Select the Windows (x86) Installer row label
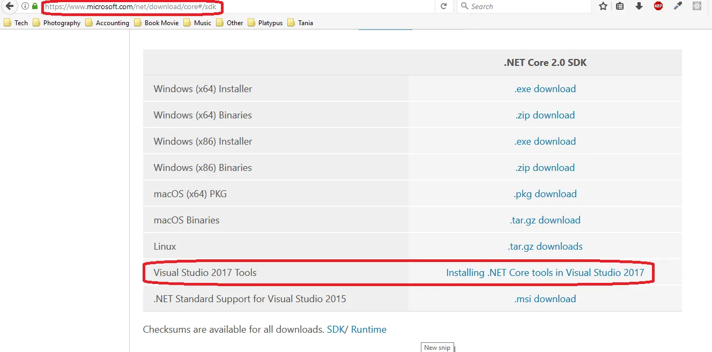The width and height of the screenshot is (712, 352). [203, 141]
